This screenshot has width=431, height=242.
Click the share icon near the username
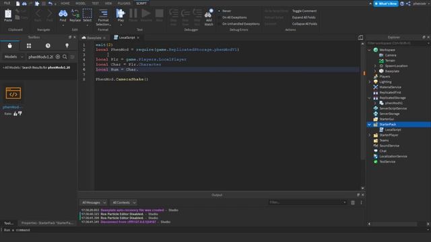pyautogui.click(x=408, y=3)
